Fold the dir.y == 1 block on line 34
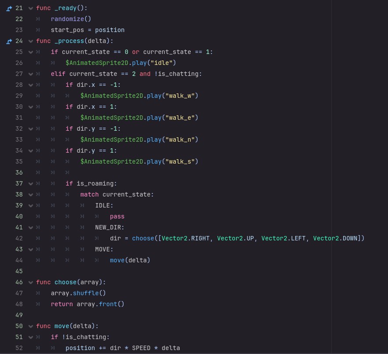388x354 pixels. pos(31,151)
